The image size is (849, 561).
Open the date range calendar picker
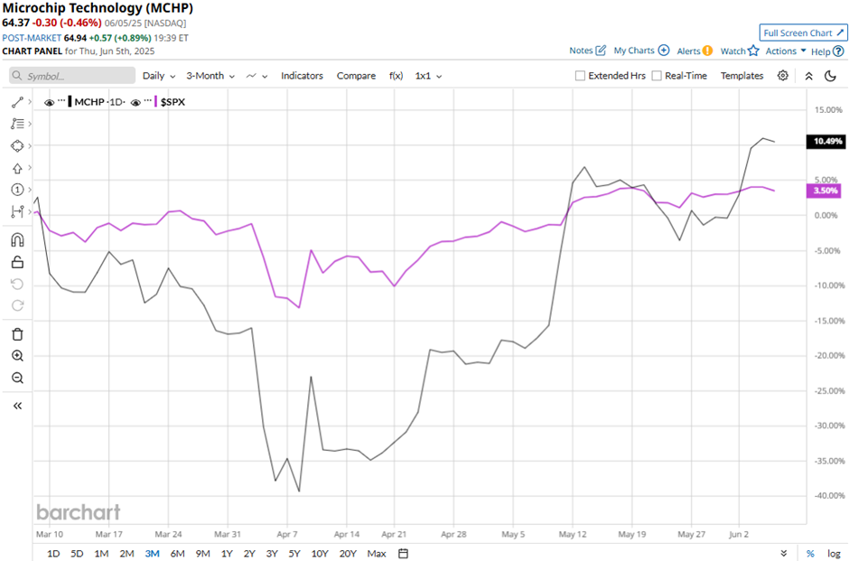pos(404,554)
